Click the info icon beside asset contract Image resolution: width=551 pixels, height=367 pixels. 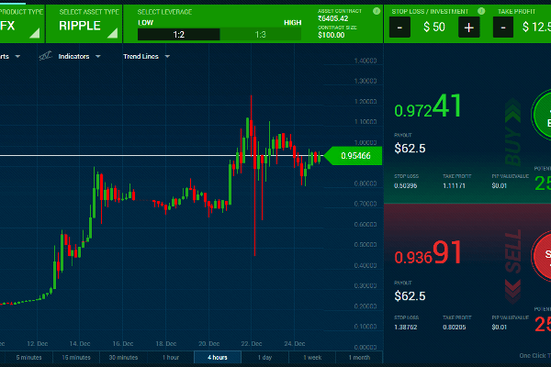pyautogui.click(x=377, y=11)
